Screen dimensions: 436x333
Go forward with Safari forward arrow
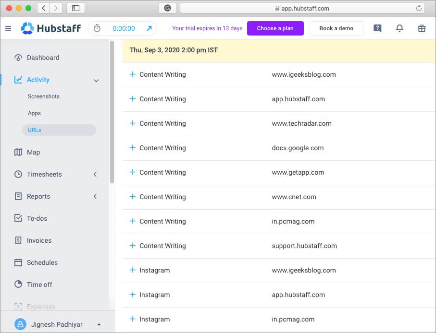click(x=56, y=8)
